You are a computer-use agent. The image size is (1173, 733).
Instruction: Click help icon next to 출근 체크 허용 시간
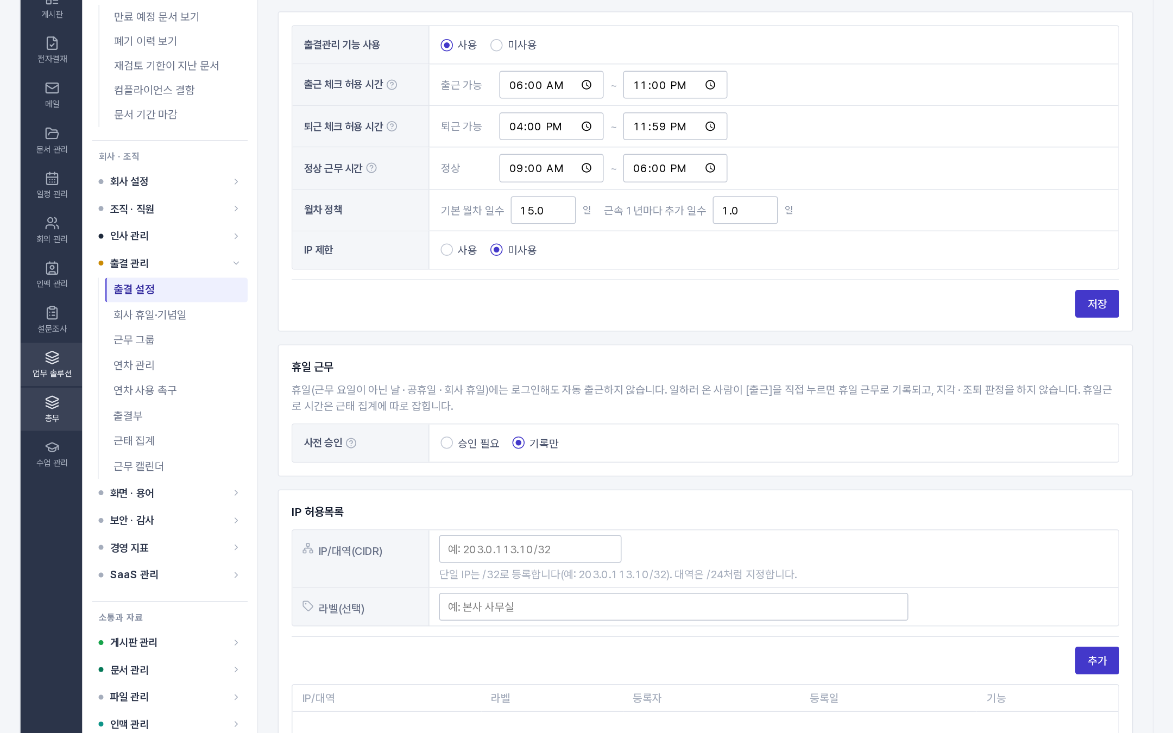click(x=392, y=85)
